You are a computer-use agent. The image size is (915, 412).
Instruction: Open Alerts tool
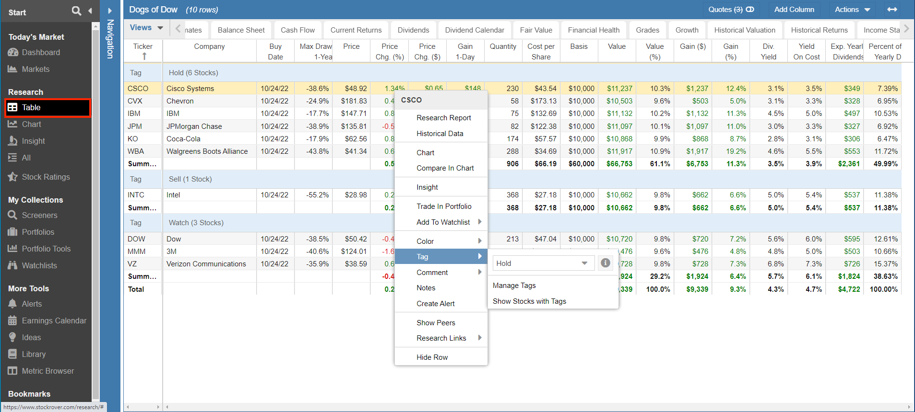click(32, 304)
